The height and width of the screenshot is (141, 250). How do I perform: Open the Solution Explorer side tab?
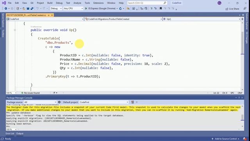pos(246,21)
